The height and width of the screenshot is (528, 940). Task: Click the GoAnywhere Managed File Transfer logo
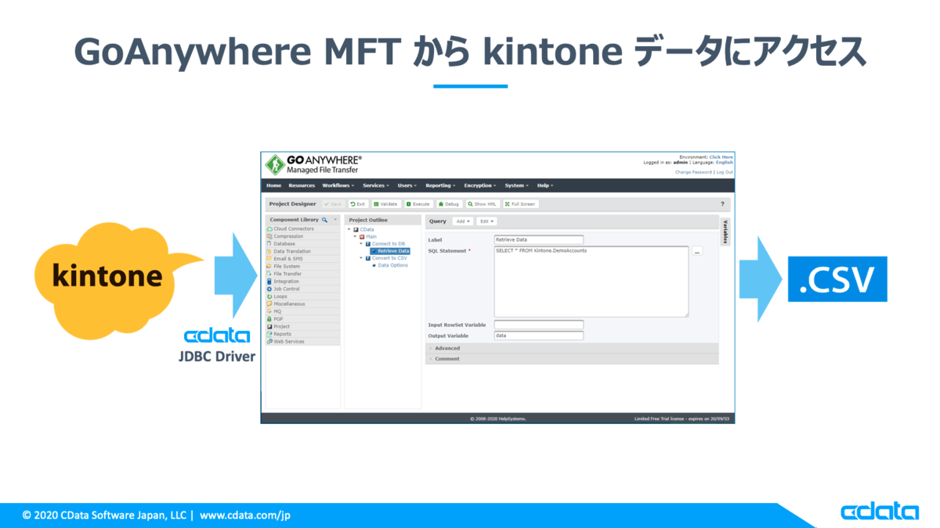[x=313, y=164]
